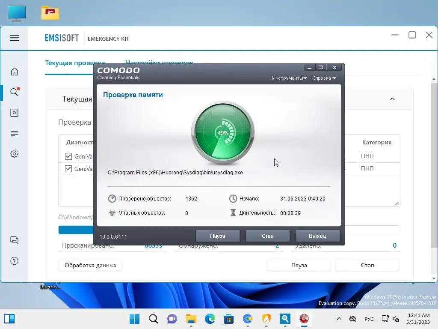This screenshot has height=329, width=438.
Task: Click second ПНП category cell
Action: (367, 168)
